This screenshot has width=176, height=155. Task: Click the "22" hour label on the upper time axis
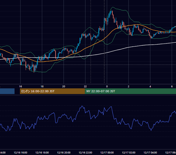point(85,87)
